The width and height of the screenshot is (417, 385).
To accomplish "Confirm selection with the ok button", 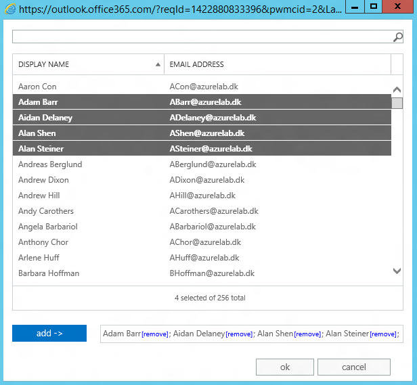I will pos(285,367).
